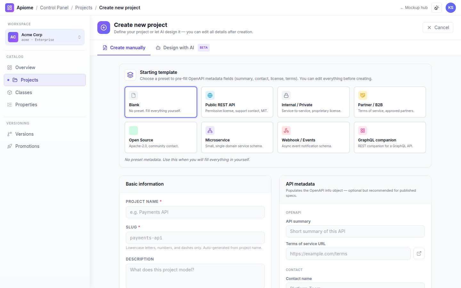461x288 pixels.
Task: Click the Project name input field
Action: point(195,212)
